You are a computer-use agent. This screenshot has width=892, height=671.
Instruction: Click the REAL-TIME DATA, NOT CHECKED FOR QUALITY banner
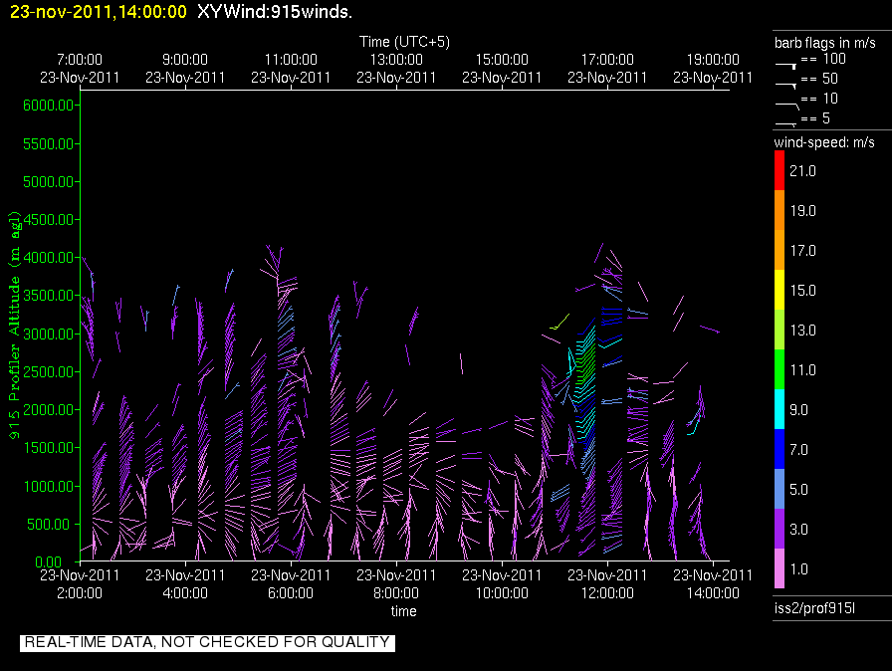[x=207, y=642]
